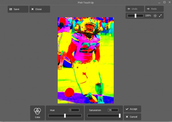
Task: Click the edited football player image
Action: coord(86,60)
